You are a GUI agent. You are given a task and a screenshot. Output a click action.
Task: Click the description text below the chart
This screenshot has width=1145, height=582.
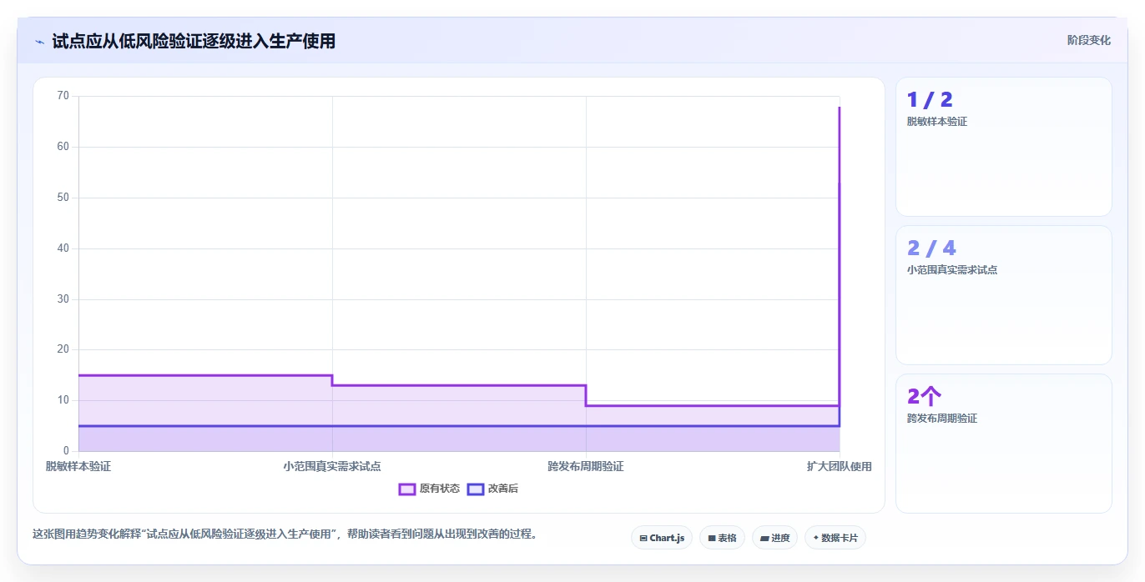285,534
